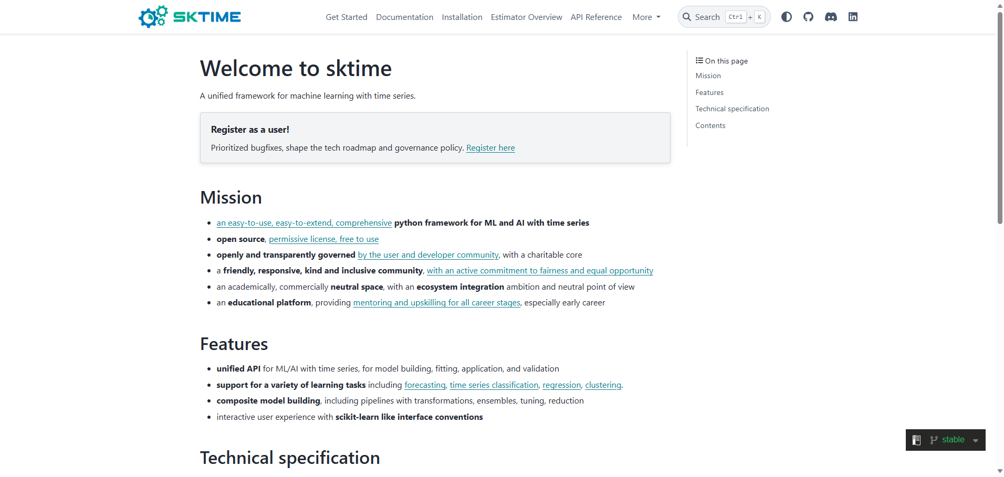1004x477 pixels.
Task: Open the Discord icon link
Action: pyautogui.click(x=831, y=17)
